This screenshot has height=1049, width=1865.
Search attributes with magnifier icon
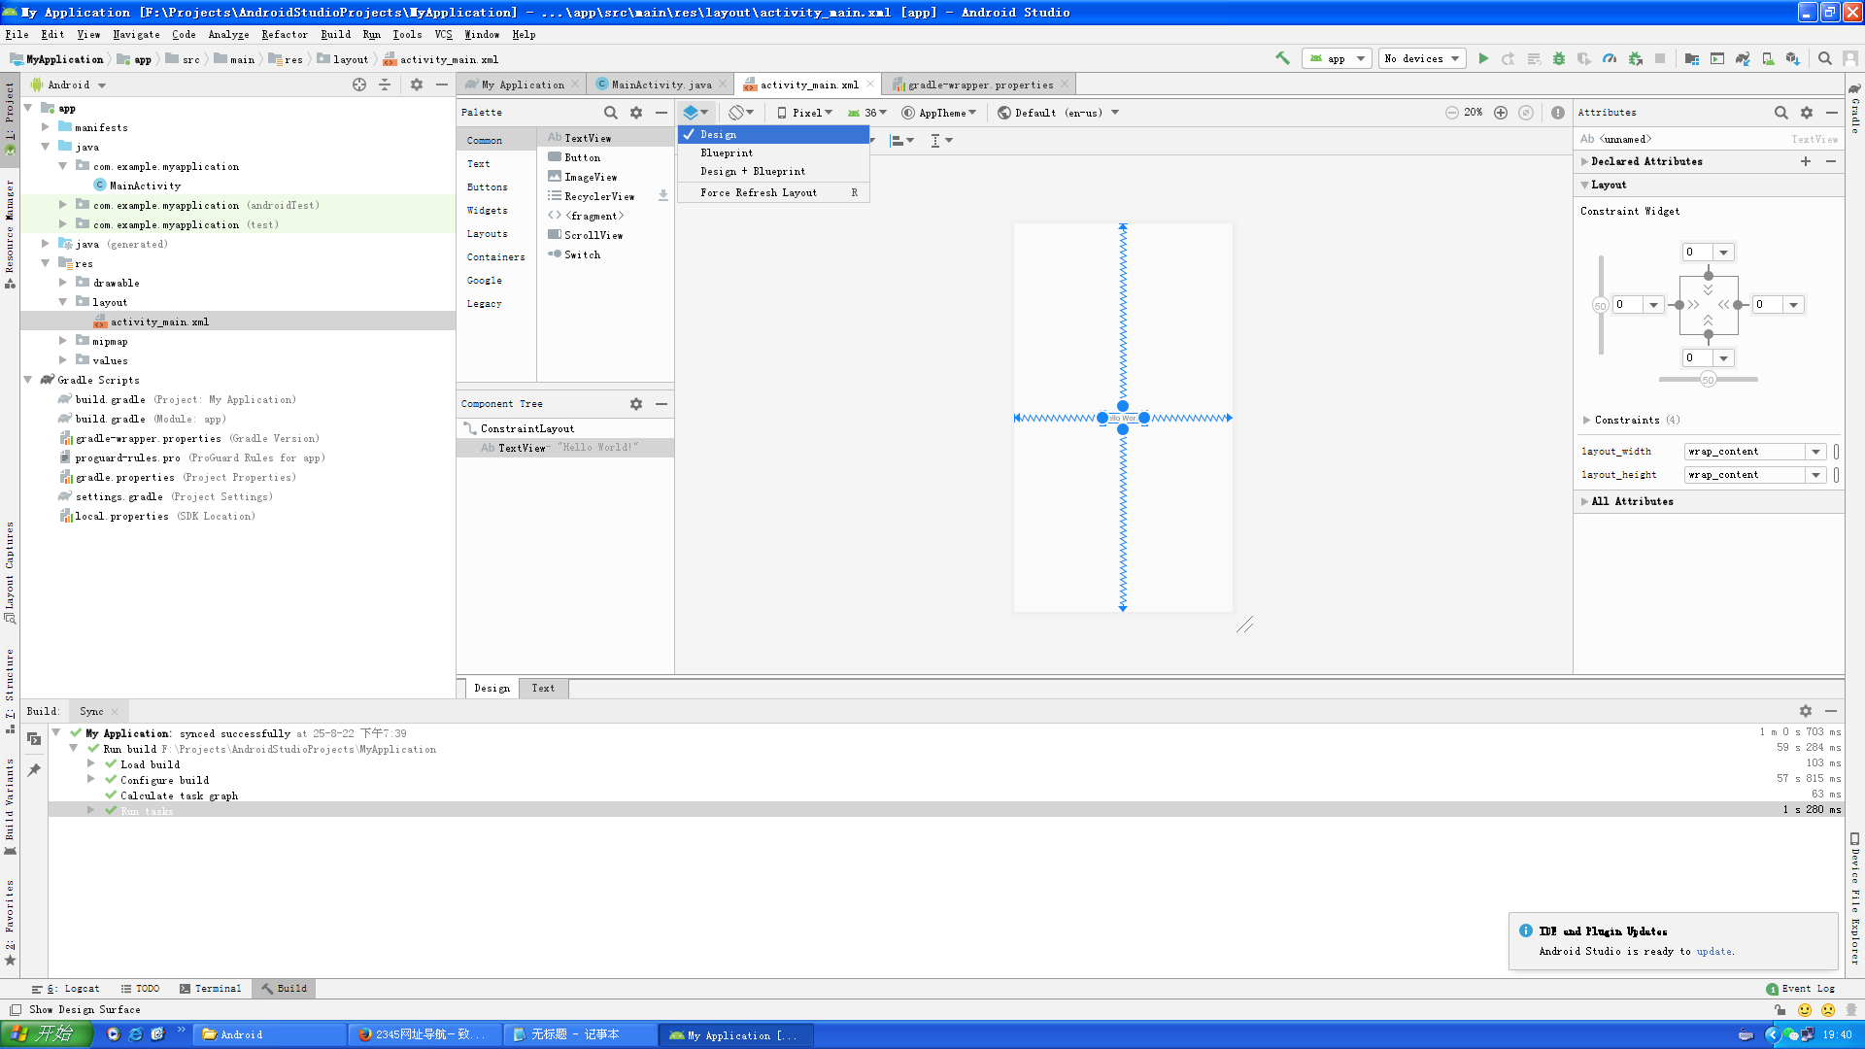(1781, 113)
